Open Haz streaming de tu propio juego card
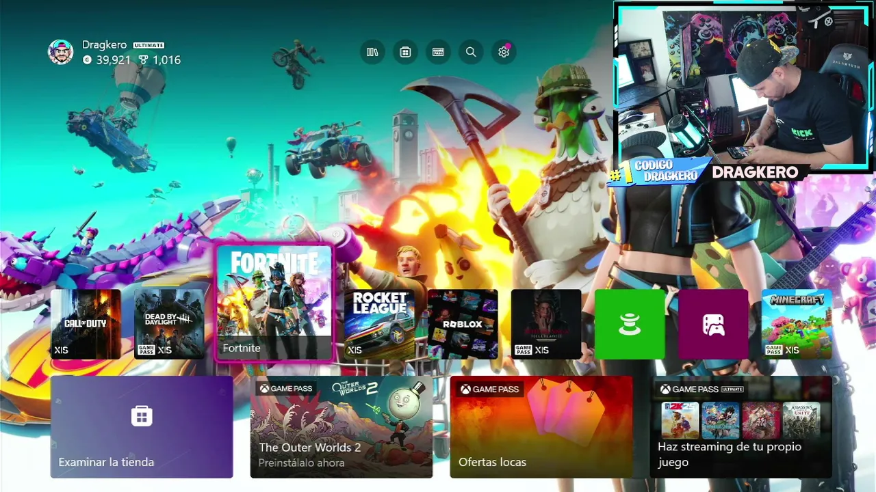This screenshot has height=492, width=876. click(741, 427)
